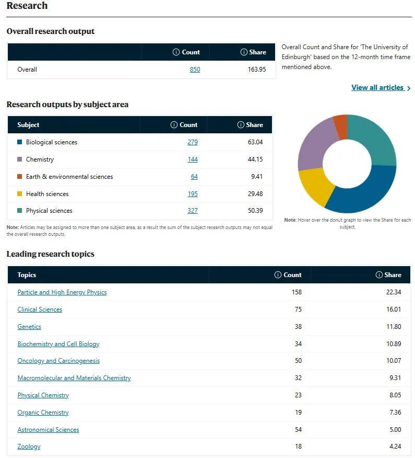Open Particle and High Energy Physics topic

click(62, 292)
